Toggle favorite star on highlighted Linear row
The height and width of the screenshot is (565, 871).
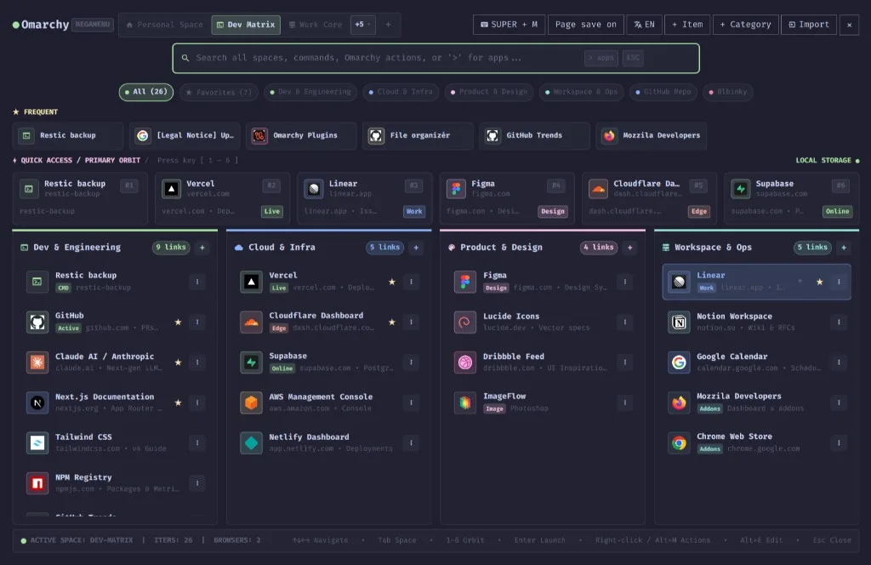[x=819, y=282]
